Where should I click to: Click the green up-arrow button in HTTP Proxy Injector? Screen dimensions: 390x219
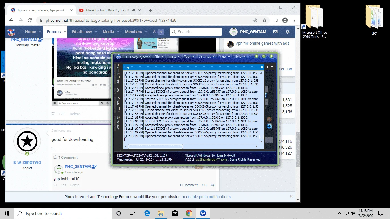click(x=264, y=56)
